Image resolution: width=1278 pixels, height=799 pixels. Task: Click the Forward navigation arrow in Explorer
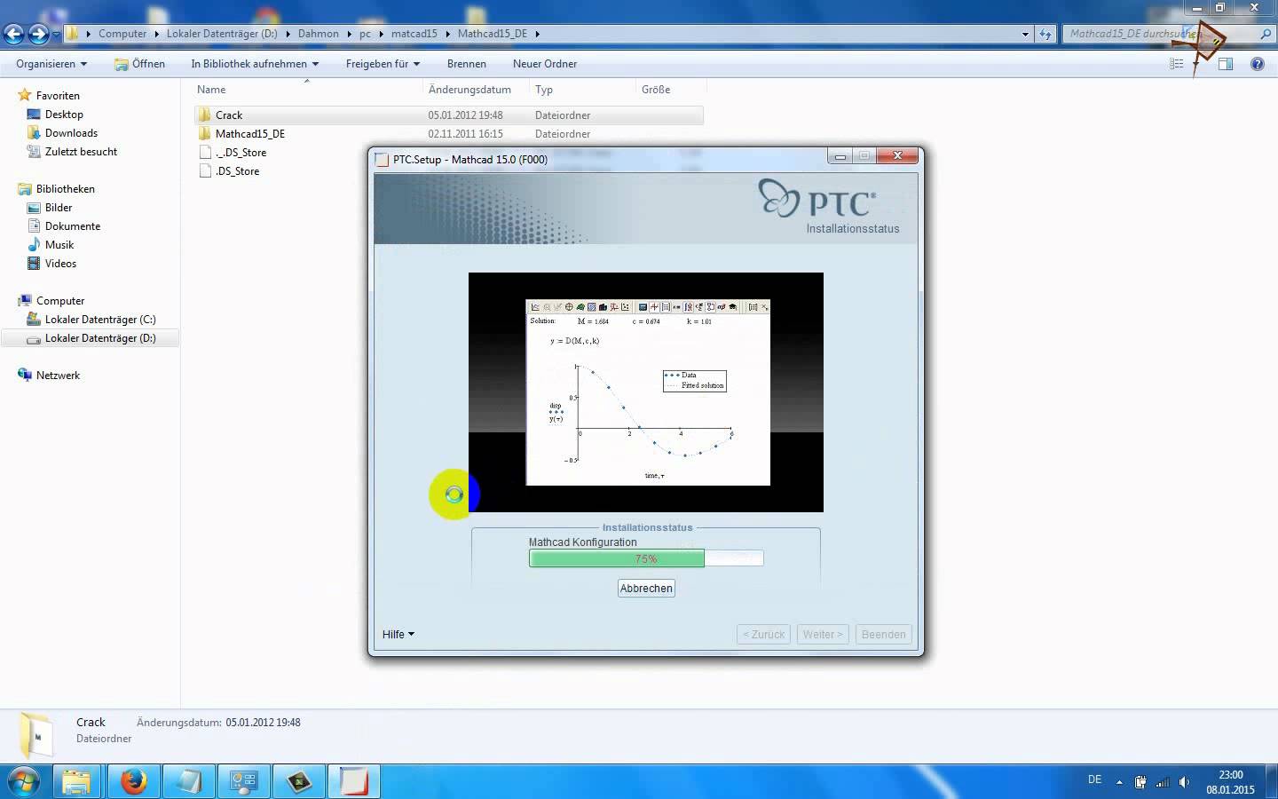point(38,34)
